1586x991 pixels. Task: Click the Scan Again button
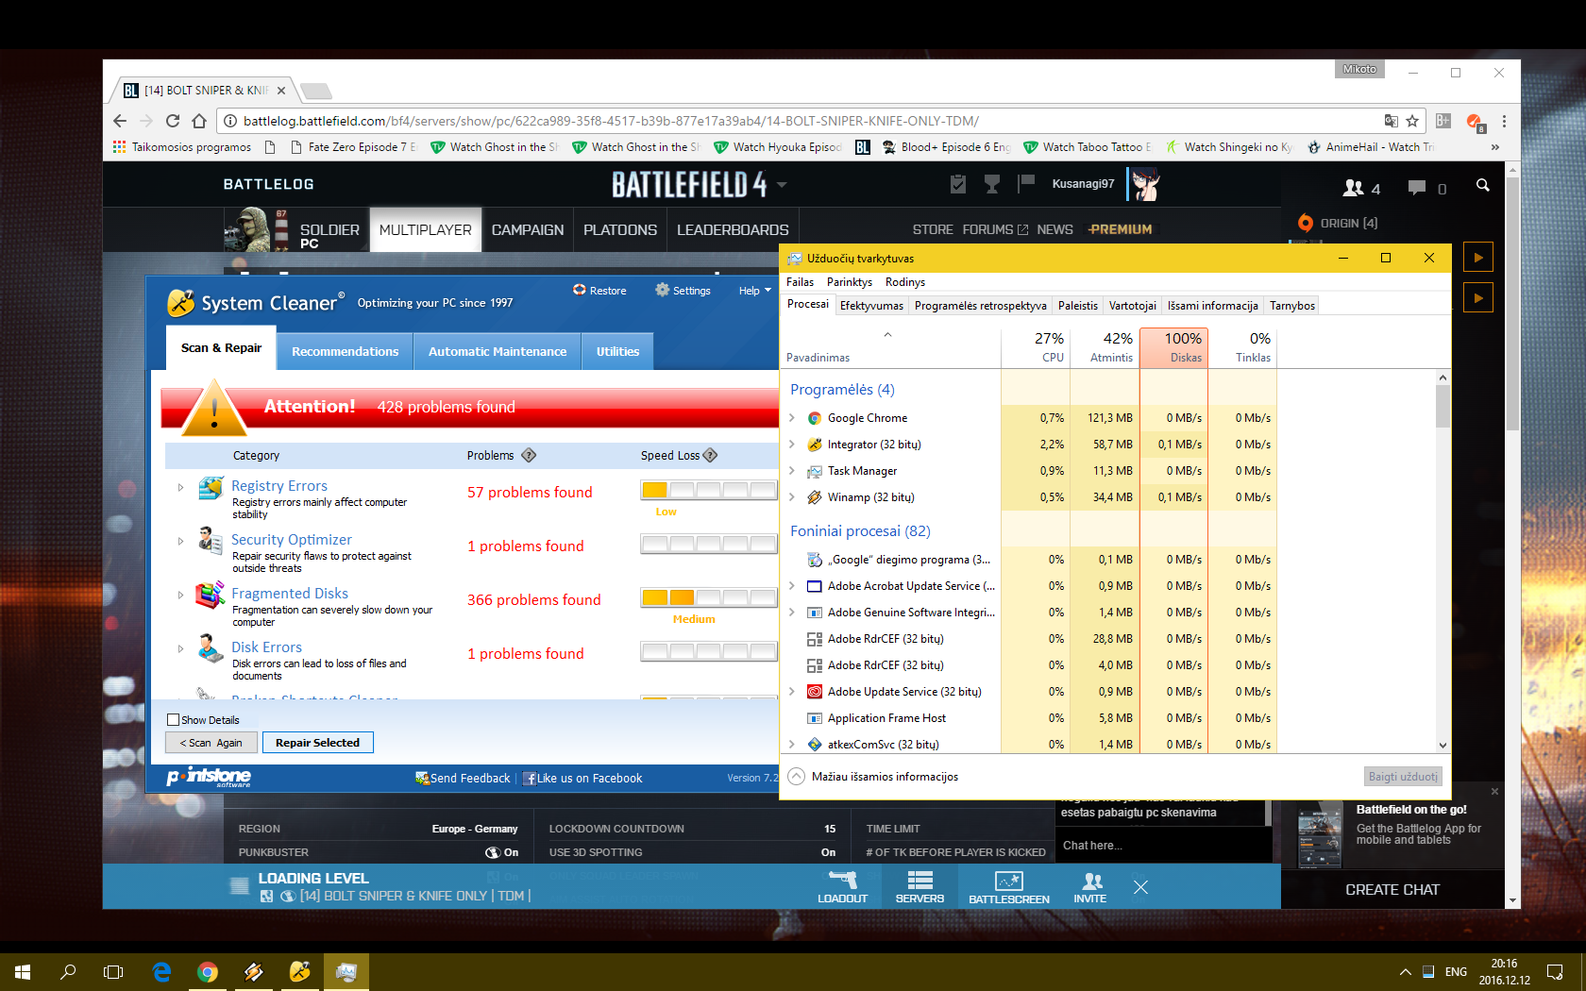coord(211,743)
